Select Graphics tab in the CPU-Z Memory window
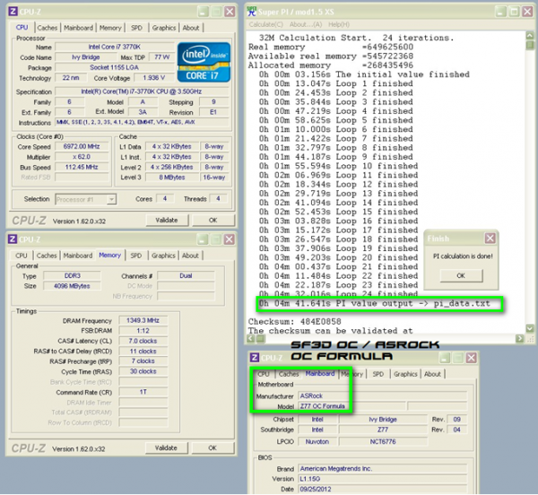This screenshot has width=538, height=495. (x=163, y=256)
